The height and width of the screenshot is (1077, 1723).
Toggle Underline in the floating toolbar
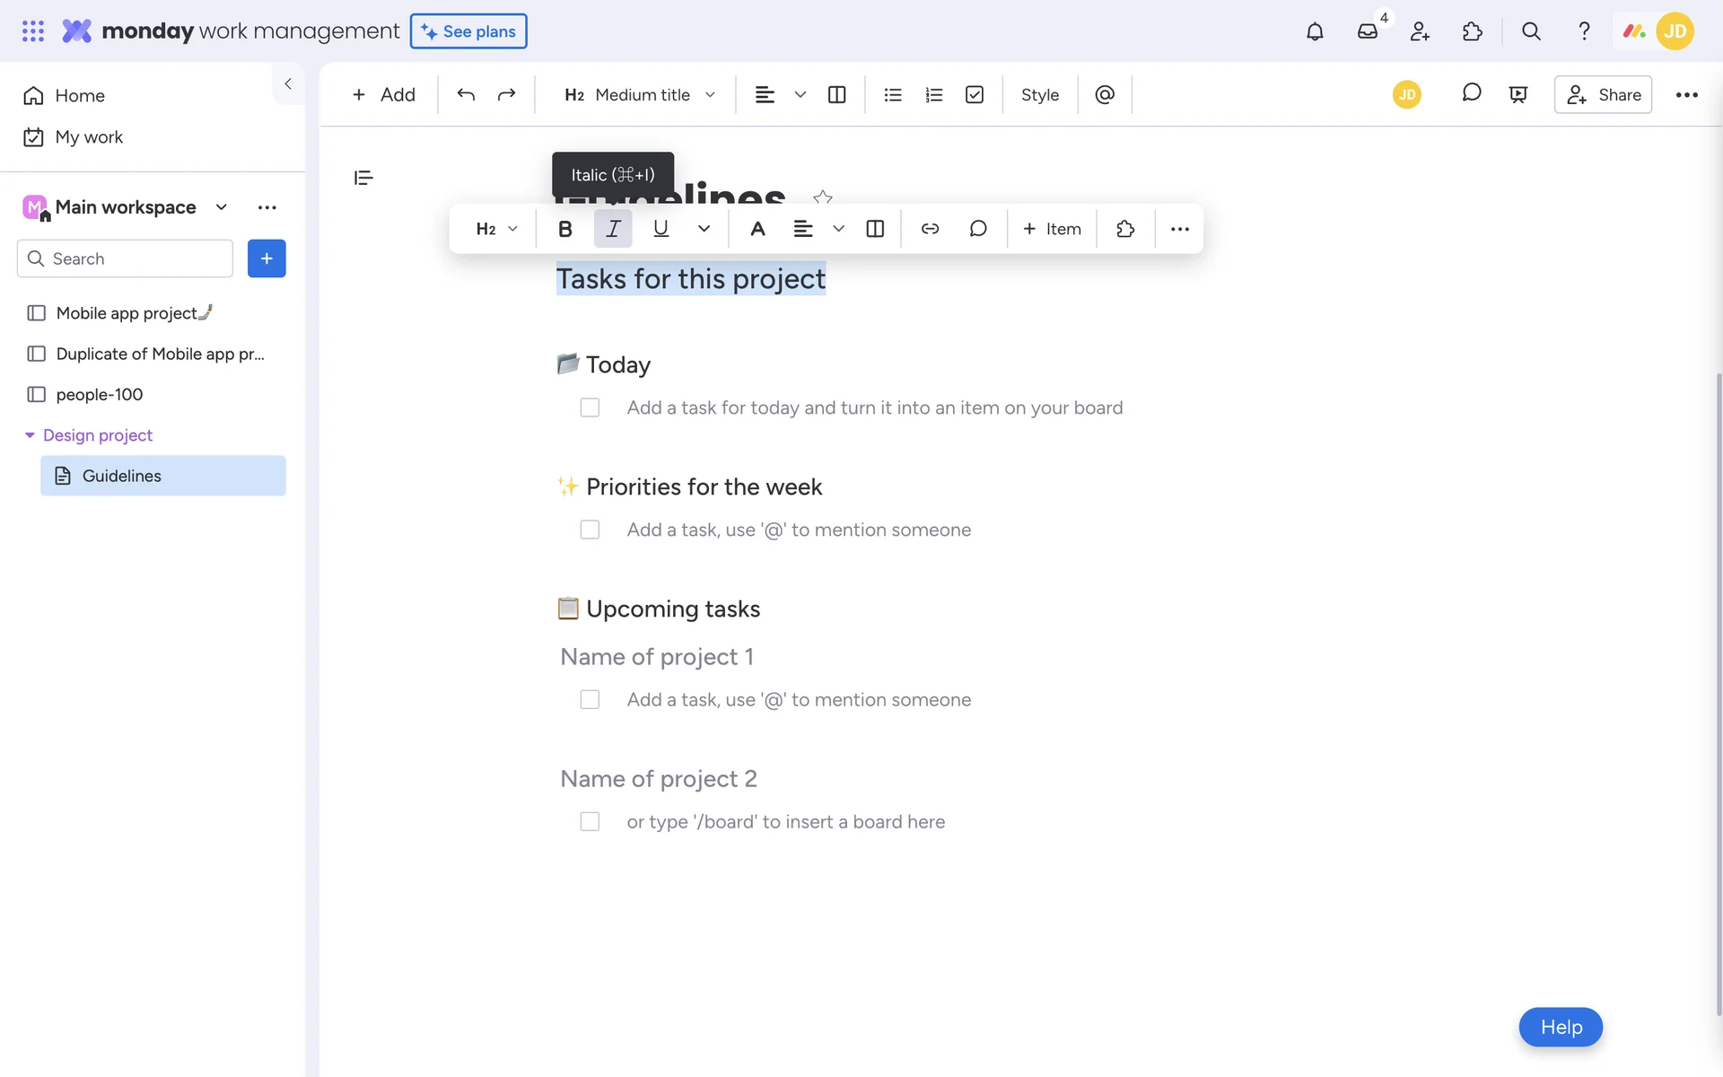[660, 229]
